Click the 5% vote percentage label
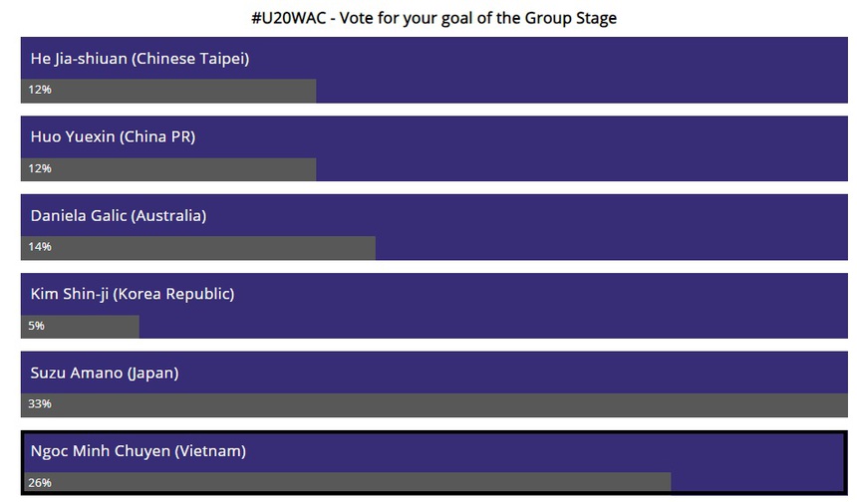This screenshot has width=857, height=502. pyautogui.click(x=37, y=326)
